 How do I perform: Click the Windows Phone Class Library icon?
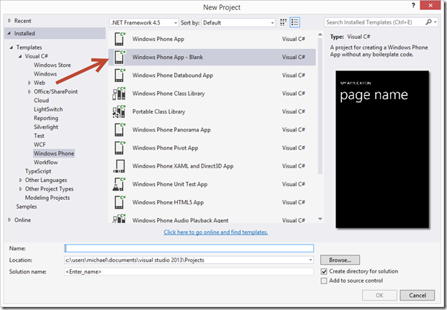click(x=119, y=94)
